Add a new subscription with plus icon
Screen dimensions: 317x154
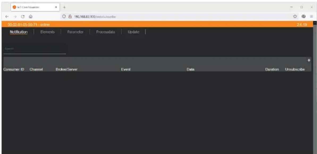[x=309, y=60]
